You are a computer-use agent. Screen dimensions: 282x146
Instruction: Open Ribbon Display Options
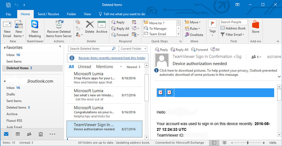click(238, 5)
